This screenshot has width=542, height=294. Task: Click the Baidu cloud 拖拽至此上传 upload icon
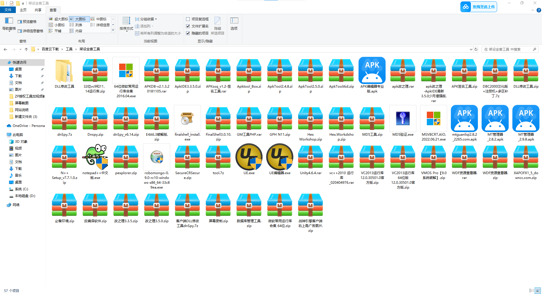tap(466, 7)
